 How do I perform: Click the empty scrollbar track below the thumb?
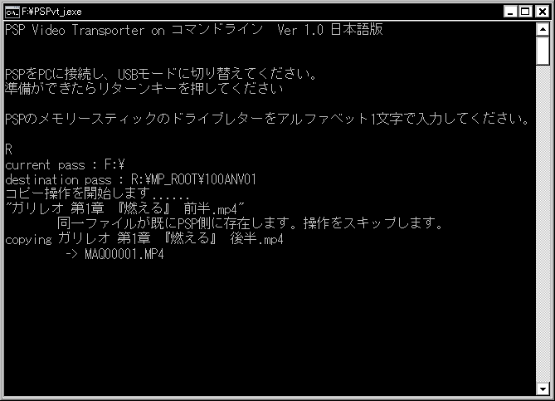(543, 223)
